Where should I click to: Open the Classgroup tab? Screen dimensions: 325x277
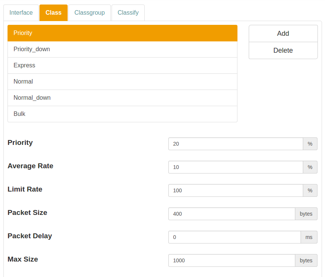[89, 13]
